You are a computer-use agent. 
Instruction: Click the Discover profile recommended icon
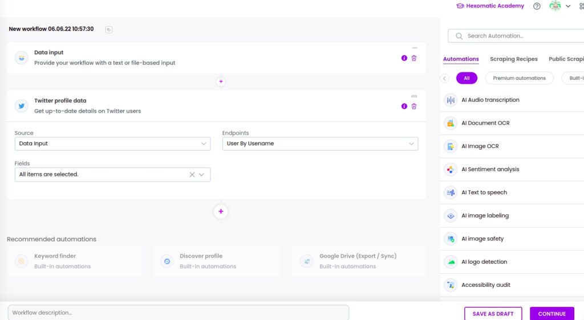[167, 261]
